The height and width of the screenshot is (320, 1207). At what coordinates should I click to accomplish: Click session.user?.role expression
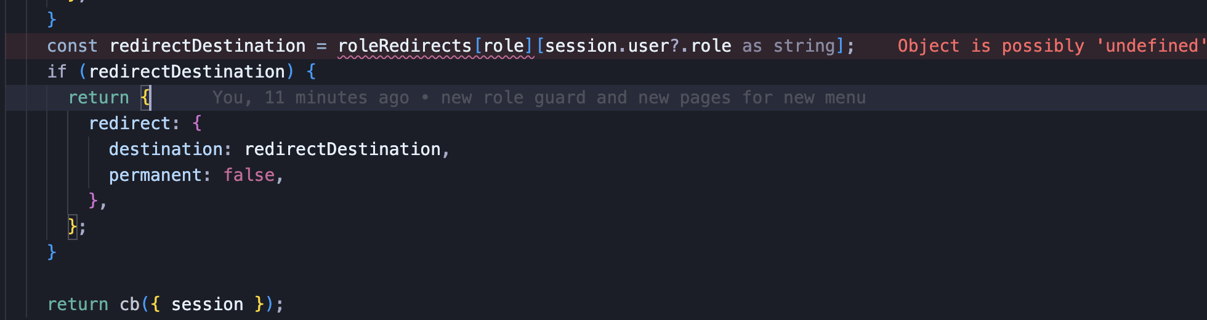(638, 46)
